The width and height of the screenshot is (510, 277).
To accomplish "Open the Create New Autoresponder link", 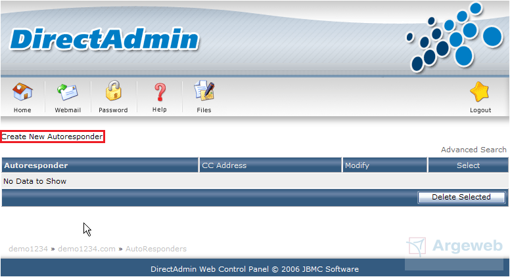I will (52, 137).
